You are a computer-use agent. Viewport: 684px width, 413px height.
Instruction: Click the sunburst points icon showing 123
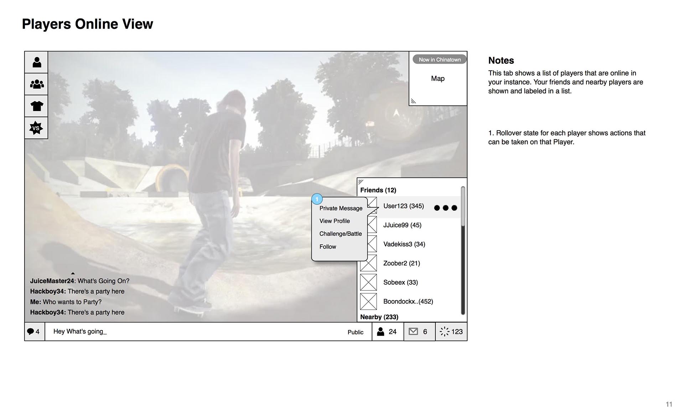pyautogui.click(x=451, y=332)
